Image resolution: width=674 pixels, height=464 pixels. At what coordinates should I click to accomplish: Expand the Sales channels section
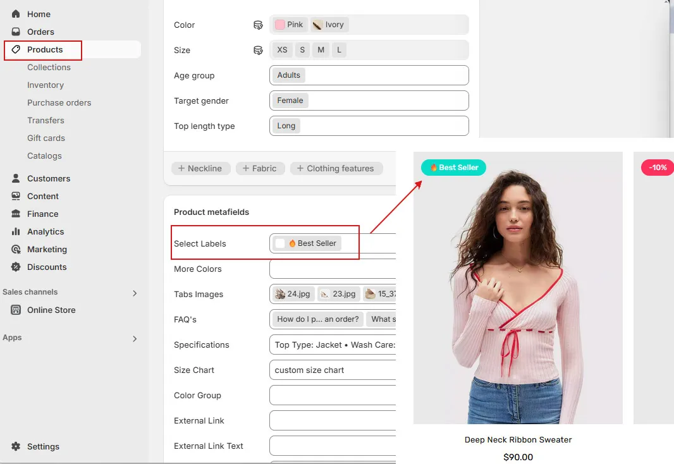pyautogui.click(x=134, y=293)
